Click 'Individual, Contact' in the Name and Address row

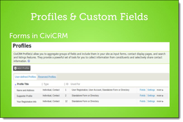pyautogui.click(x=51, y=90)
